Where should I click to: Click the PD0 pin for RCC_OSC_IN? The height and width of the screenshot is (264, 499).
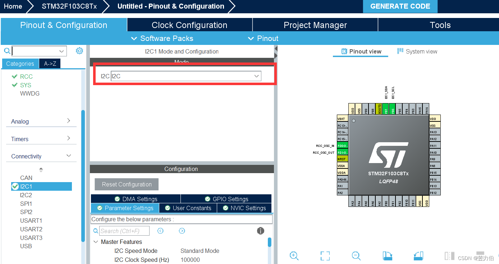click(342, 146)
